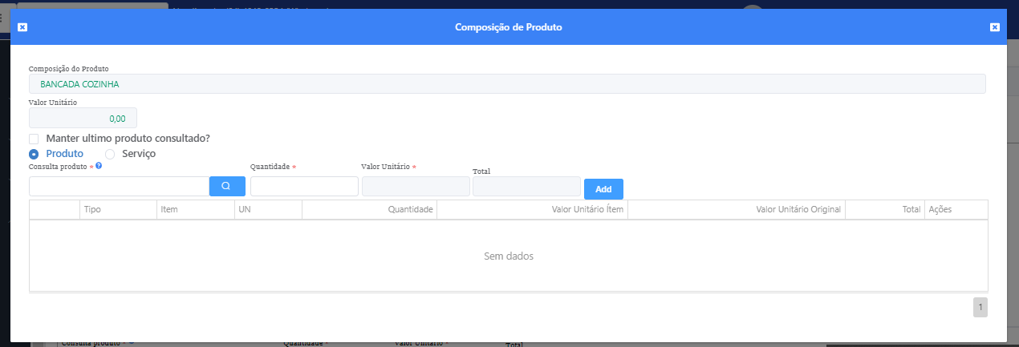1019x347 pixels.
Task: Click the magnifier search button for product lookup
Action: pyautogui.click(x=226, y=186)
